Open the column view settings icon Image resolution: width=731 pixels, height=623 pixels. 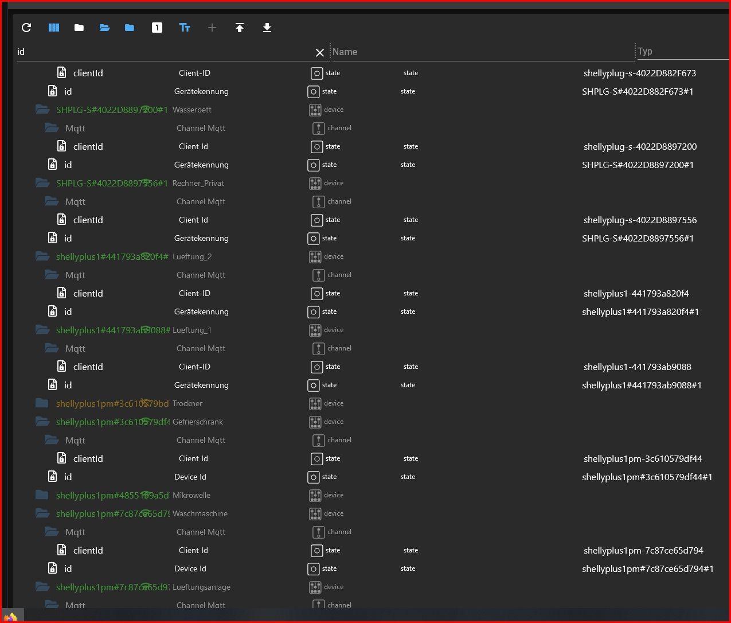coord(54,28)
